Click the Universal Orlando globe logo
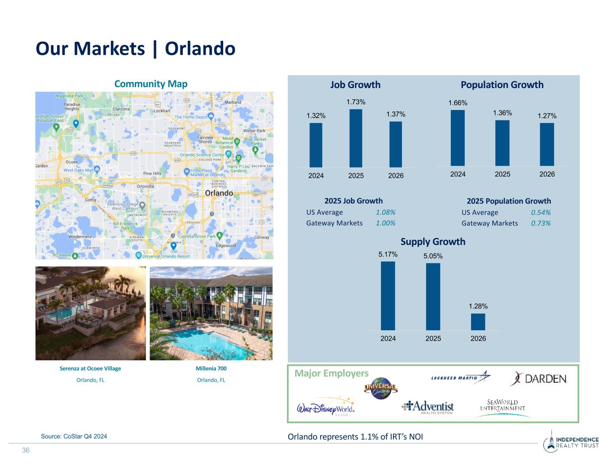This screenshot has height=474, width=613. point(380,388)
